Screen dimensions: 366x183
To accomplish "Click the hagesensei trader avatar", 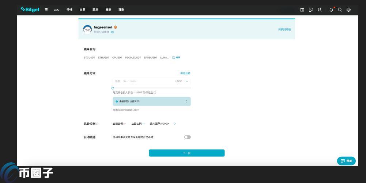I will tap(87, 29).
